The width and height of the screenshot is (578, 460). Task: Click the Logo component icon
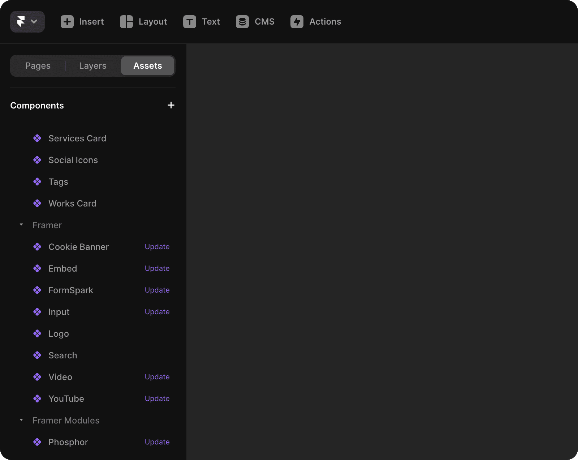click(37, 333)
